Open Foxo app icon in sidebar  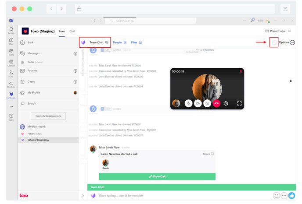click(x=11, y=95)
